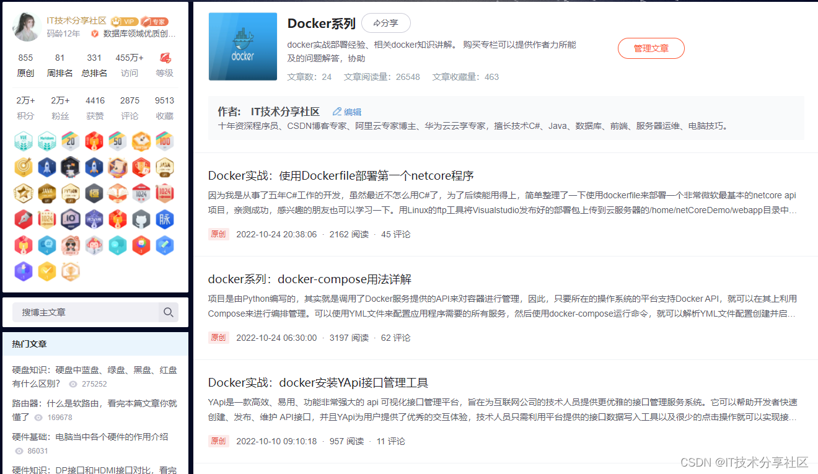Open article 使用Dockerfile部署第一个netcore程序

point(341,175)
